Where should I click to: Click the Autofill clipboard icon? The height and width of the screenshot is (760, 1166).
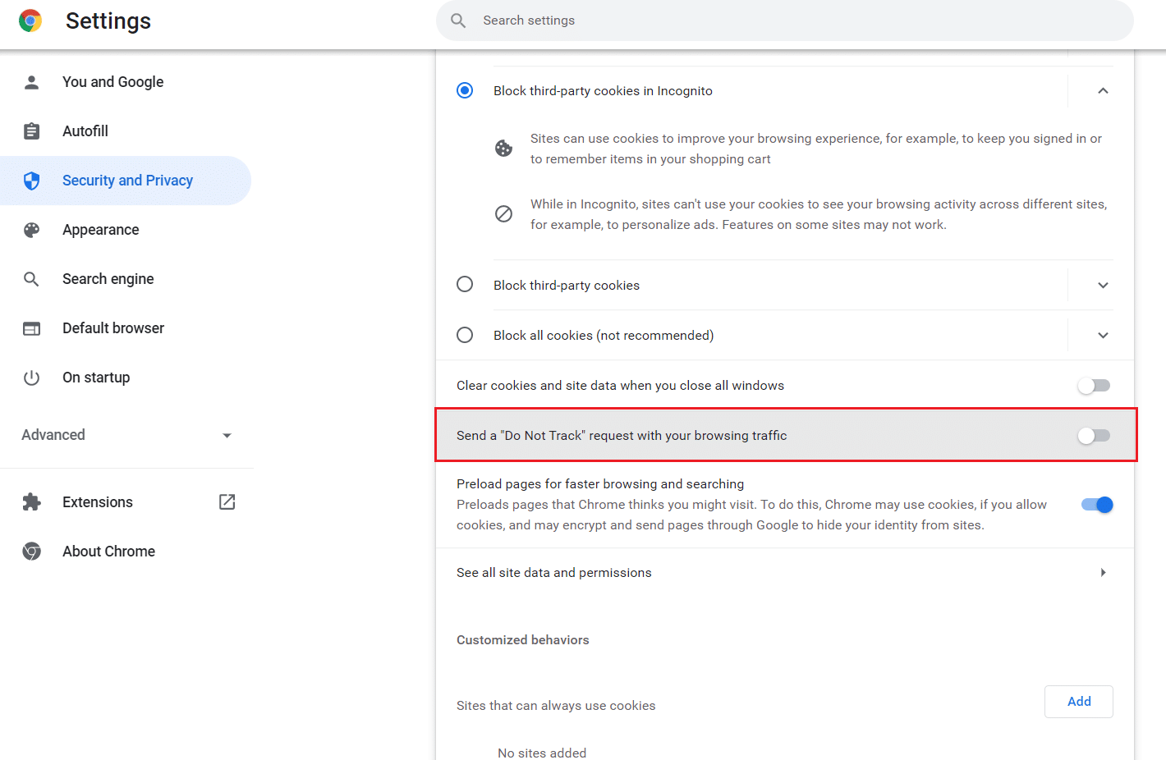click(31, 131)
